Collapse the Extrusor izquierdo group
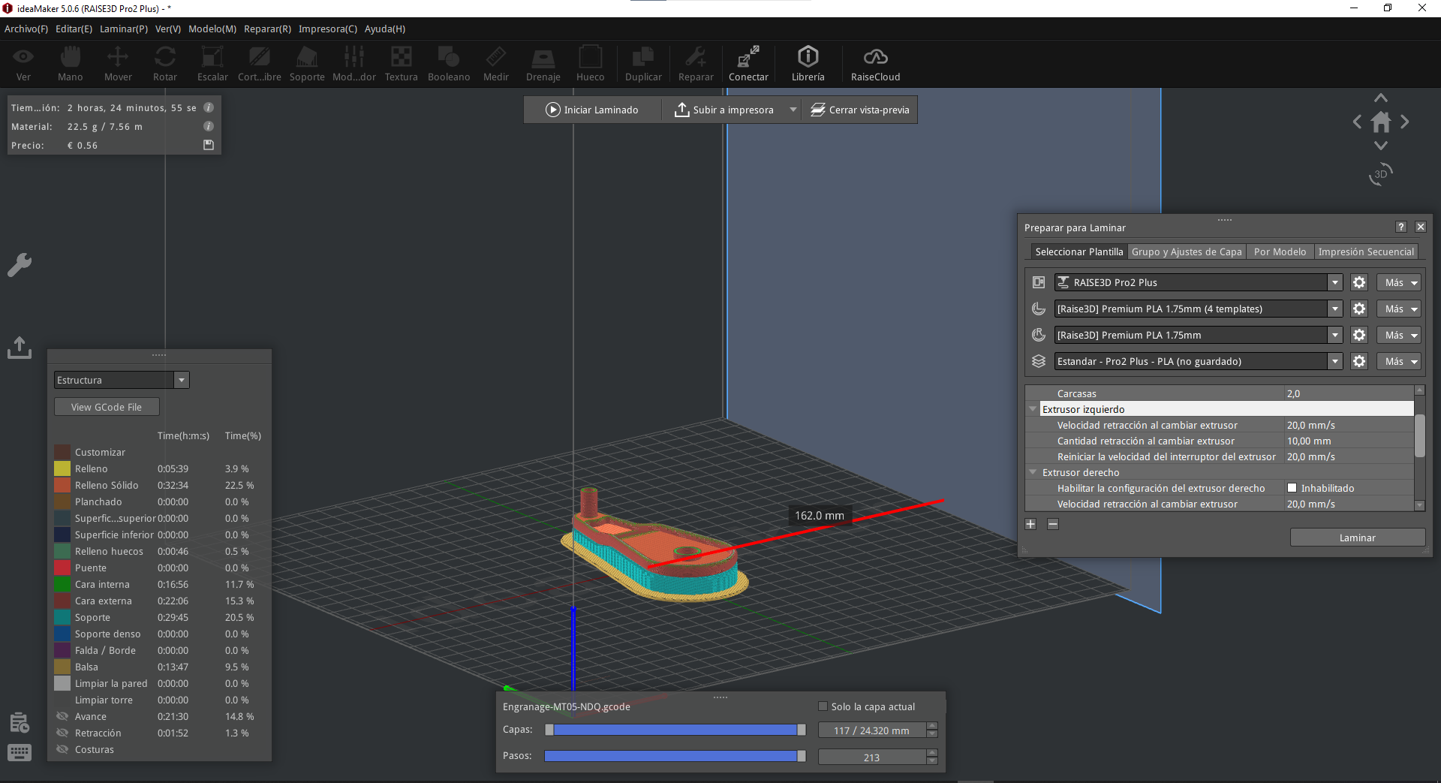 (1033, 409)
